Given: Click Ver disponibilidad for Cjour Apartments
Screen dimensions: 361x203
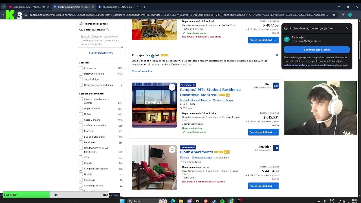Looking at the screenshot, I should pyautogui.click(x=263, y=186).
